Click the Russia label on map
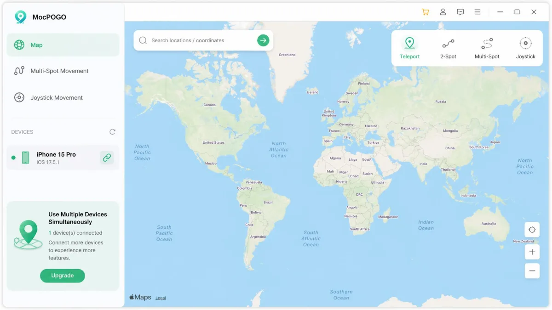The height and width of the screenshot is (310, 552). tap(441, 101)
